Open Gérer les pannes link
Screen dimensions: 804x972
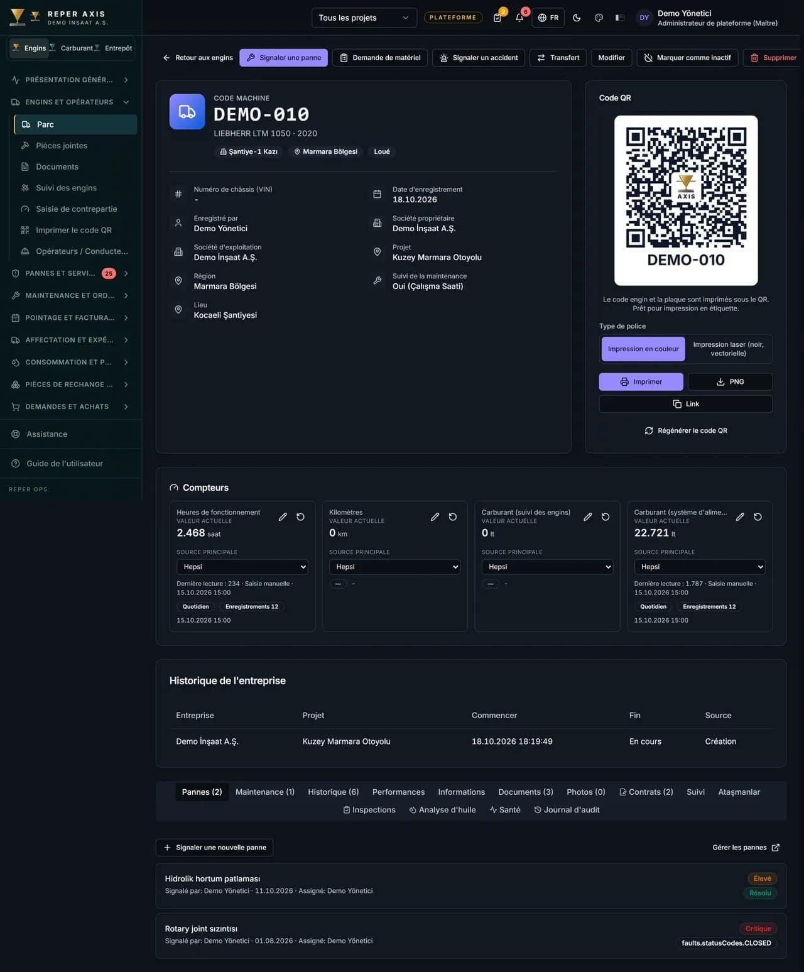tap(746, 848)
